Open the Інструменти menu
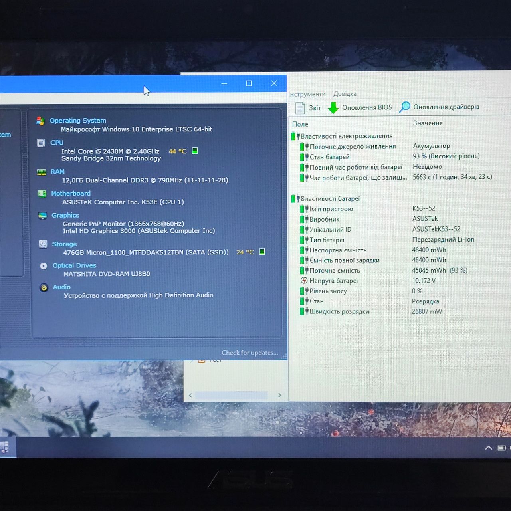511x511 pixels. click(307, 94)
